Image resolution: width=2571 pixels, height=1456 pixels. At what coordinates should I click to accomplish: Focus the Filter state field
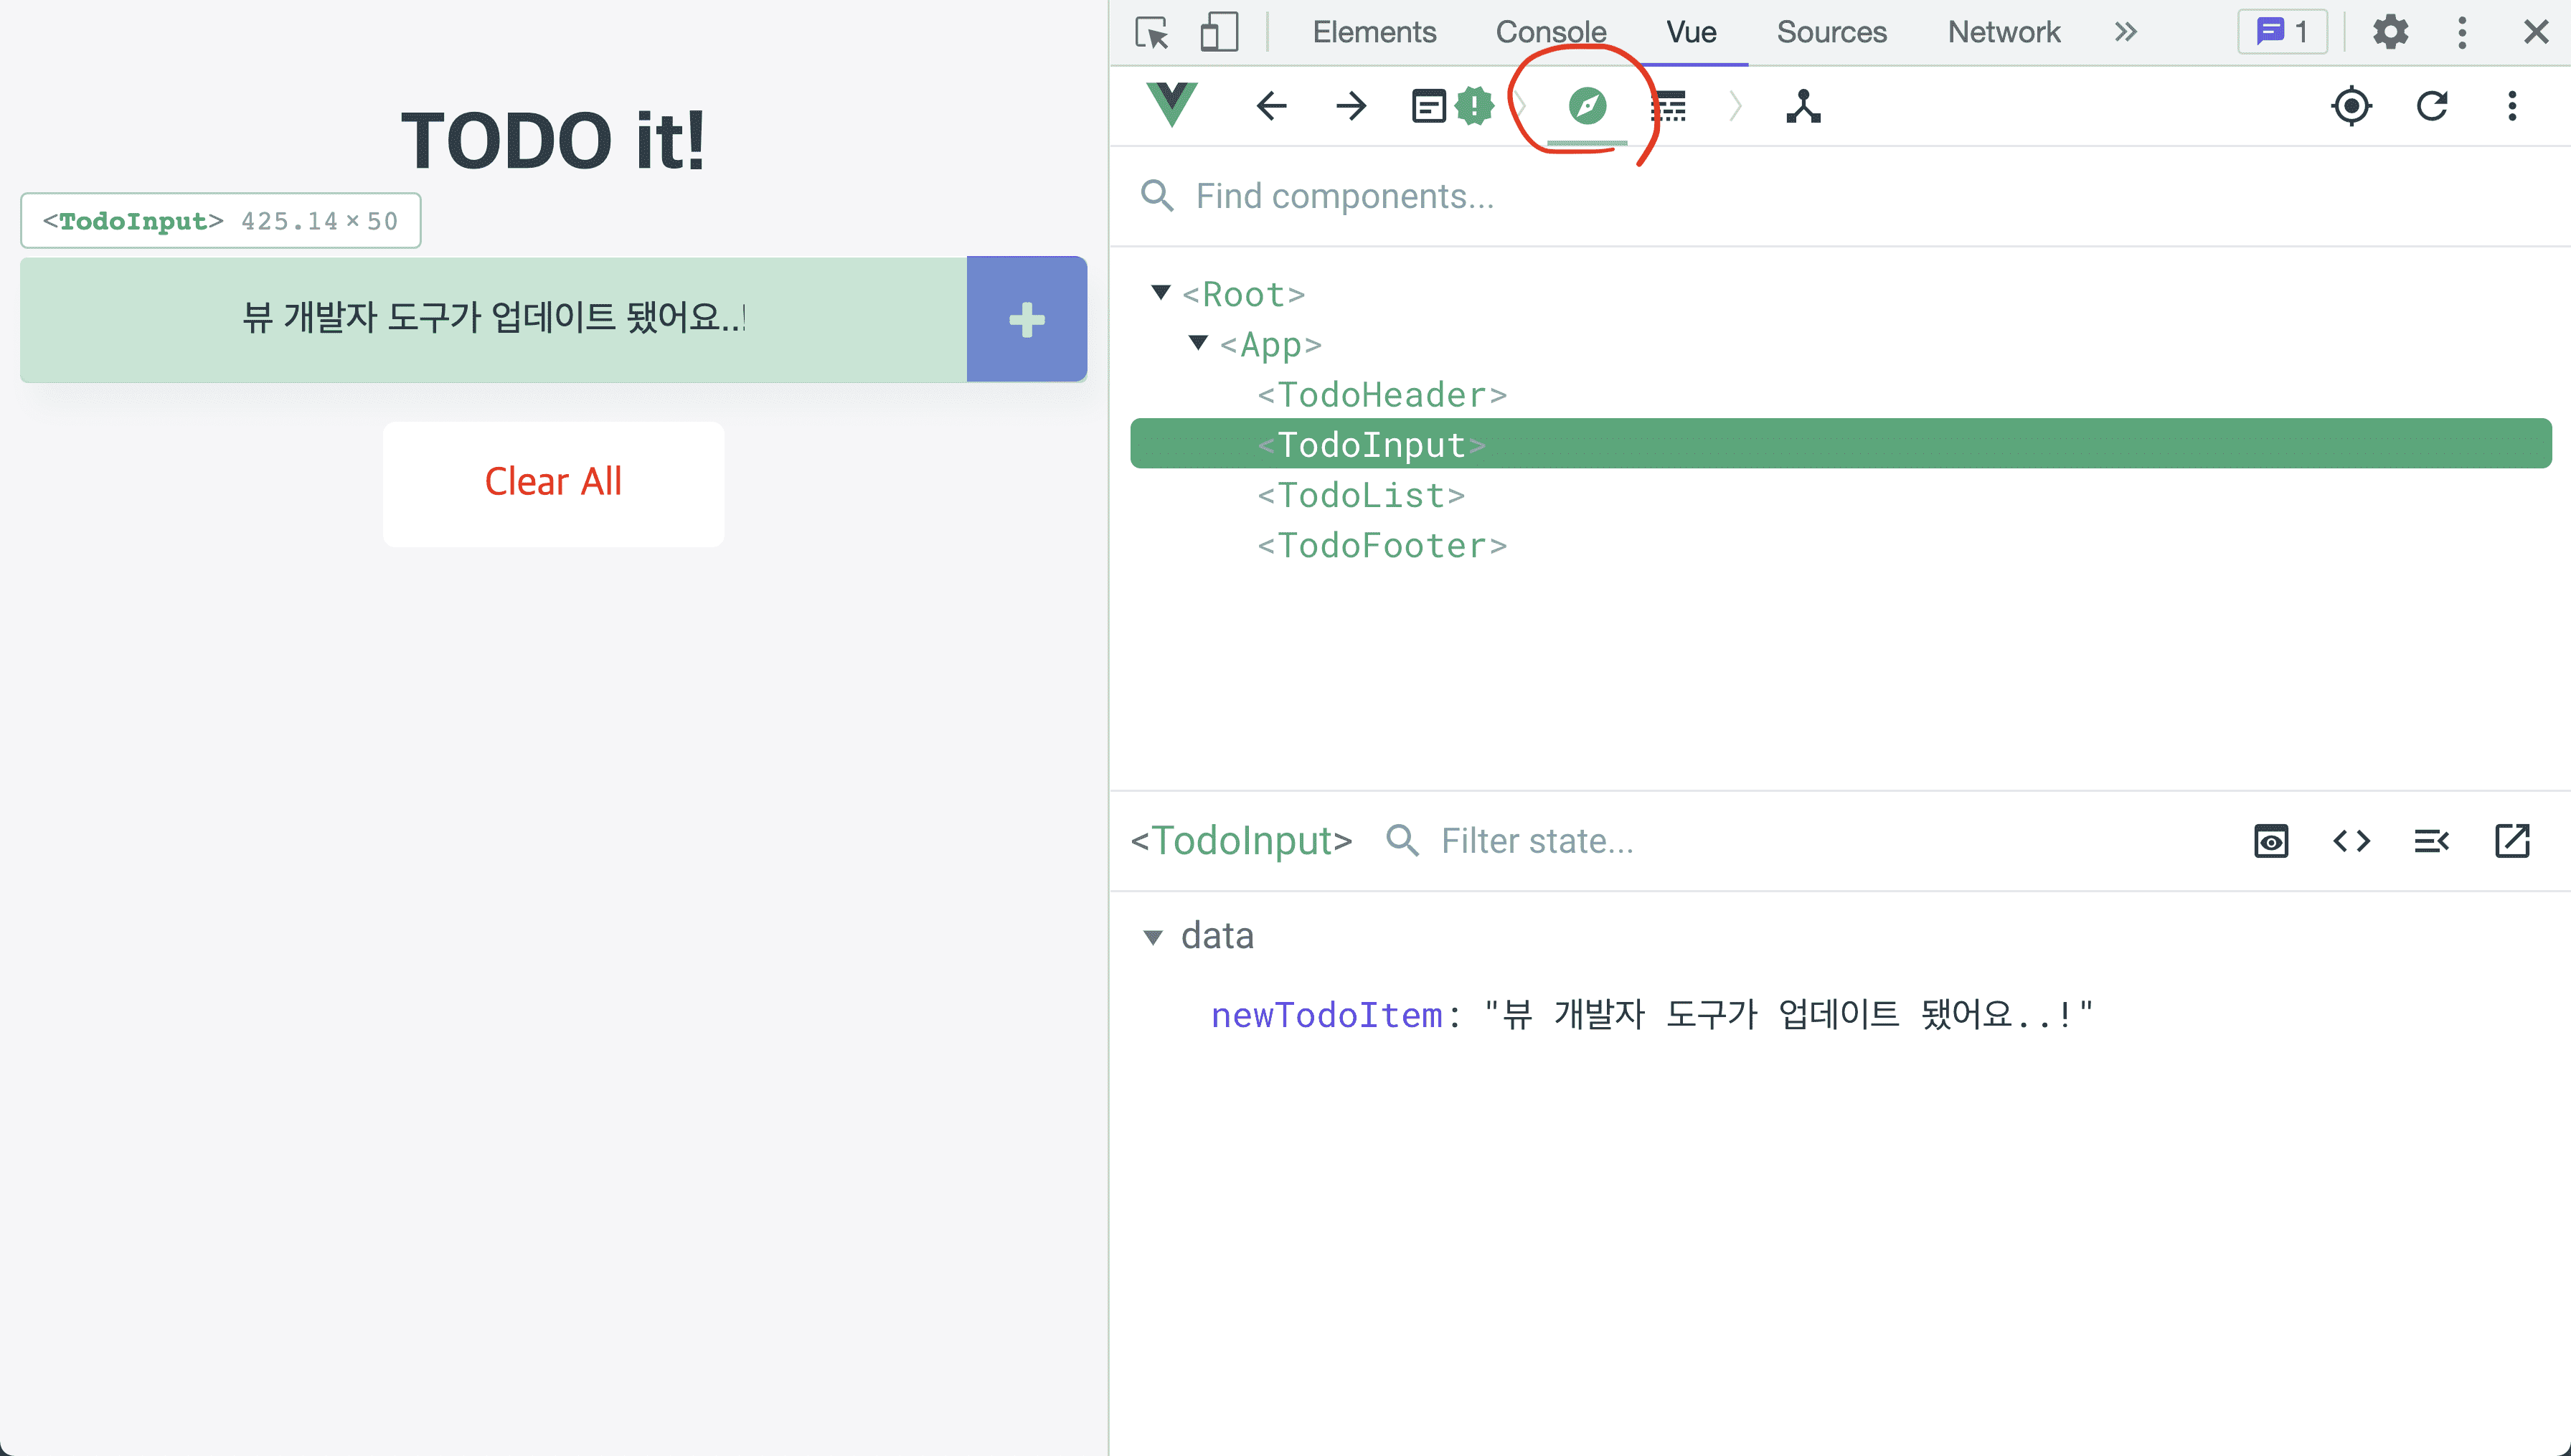[x=1820, y=841]
